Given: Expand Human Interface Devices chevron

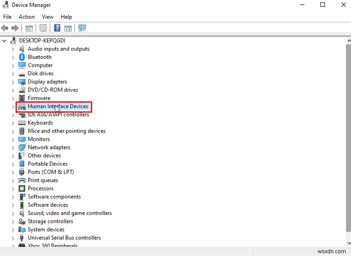Looking at the screenshot, I should tap(13, 107).
